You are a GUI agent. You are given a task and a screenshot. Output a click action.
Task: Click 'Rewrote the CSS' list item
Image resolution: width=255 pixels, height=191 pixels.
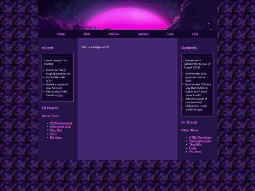[x=198, y=90]
